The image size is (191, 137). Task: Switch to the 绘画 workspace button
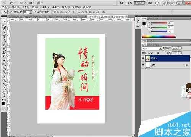(x=129, y=3)
